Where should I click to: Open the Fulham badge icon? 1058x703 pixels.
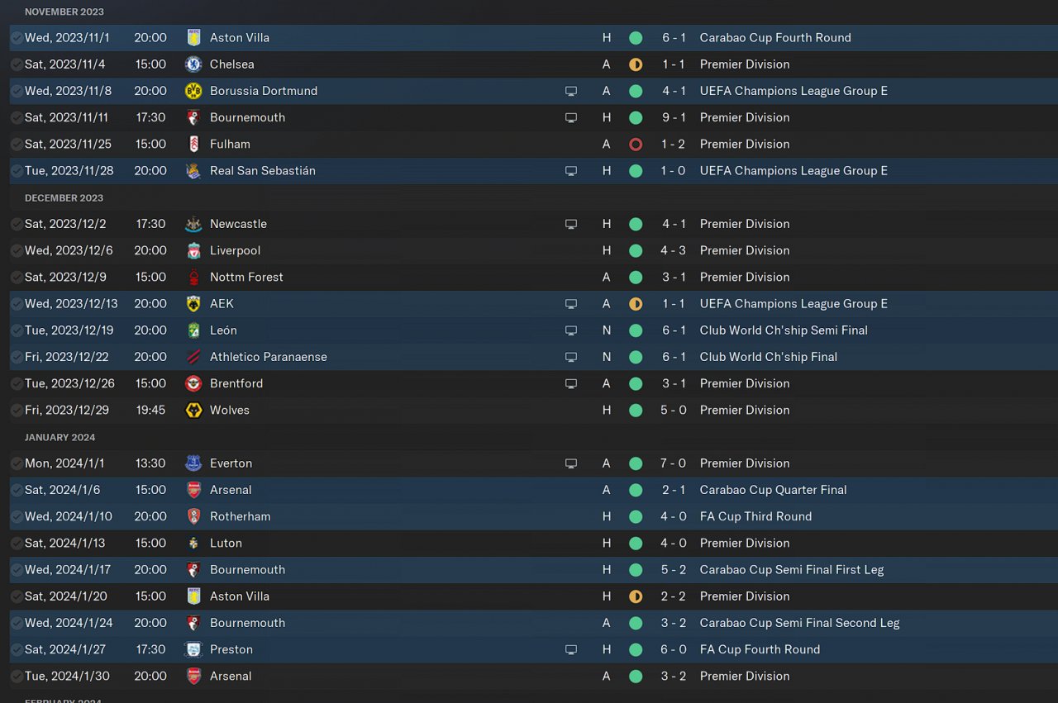click(193, 144)
